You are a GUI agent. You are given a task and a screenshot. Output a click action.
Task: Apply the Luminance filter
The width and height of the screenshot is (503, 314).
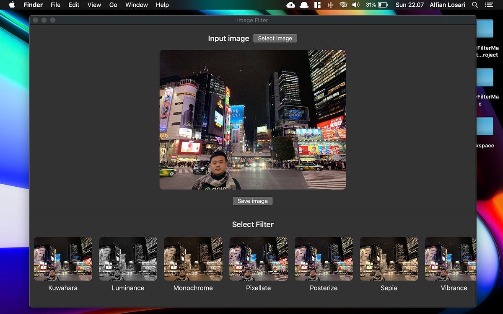coord(128,258)
